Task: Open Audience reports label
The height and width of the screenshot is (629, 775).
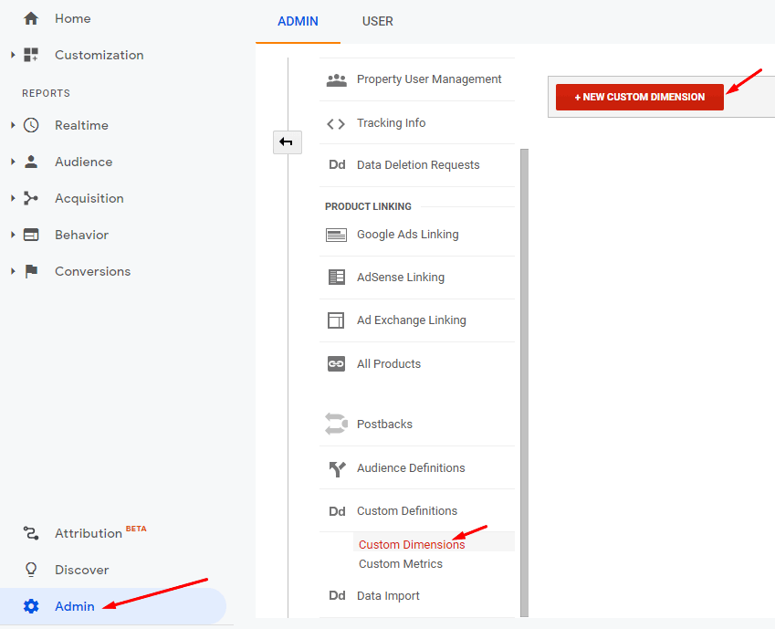Action: pyautogui.click(x=84, y=162)
